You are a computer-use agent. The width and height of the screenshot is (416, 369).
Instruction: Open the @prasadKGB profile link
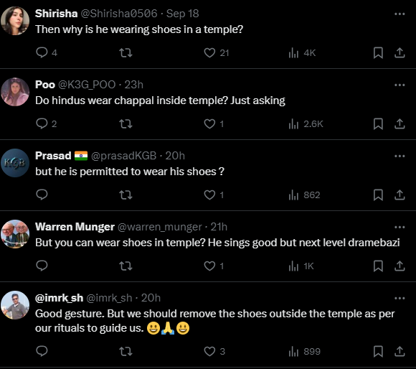coord(123,156)
